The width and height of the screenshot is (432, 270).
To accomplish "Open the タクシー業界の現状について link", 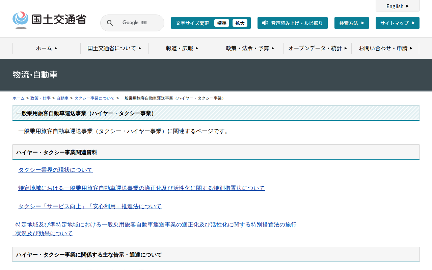I will point(55,170).
